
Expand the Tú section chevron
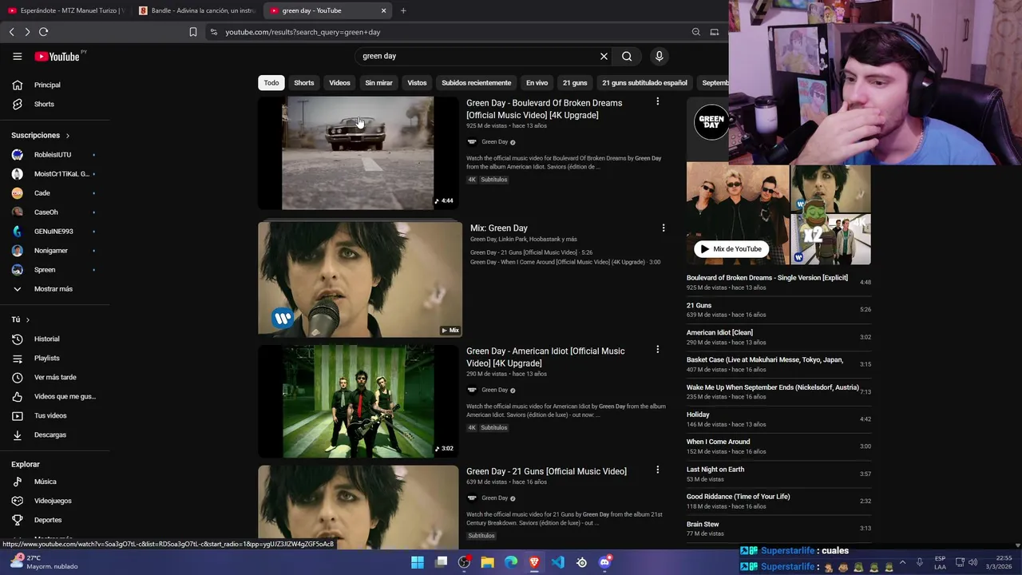[x=28, y=319]
